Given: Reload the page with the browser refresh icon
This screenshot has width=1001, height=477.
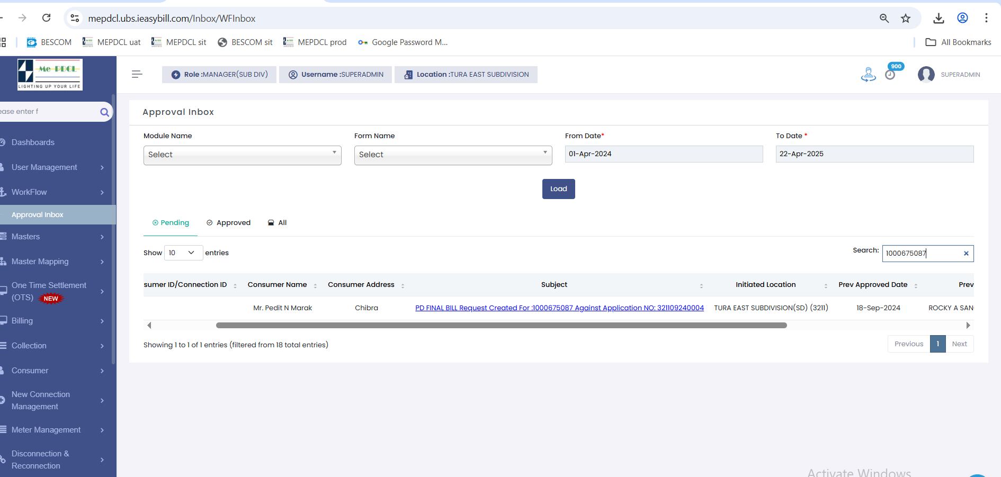Looking at the screenshot, I should tap(47, 18).
